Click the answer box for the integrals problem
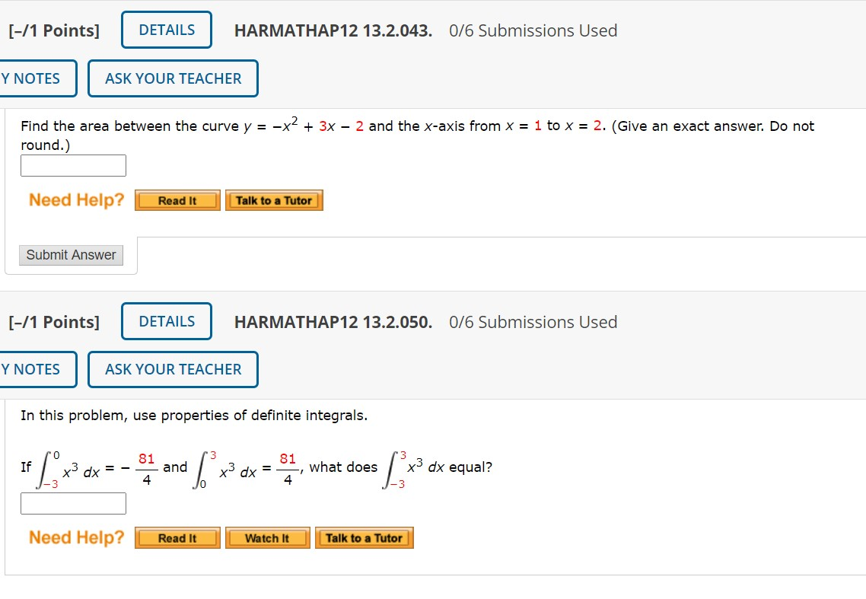Screen dimensions: 866x599 (73, 503)
